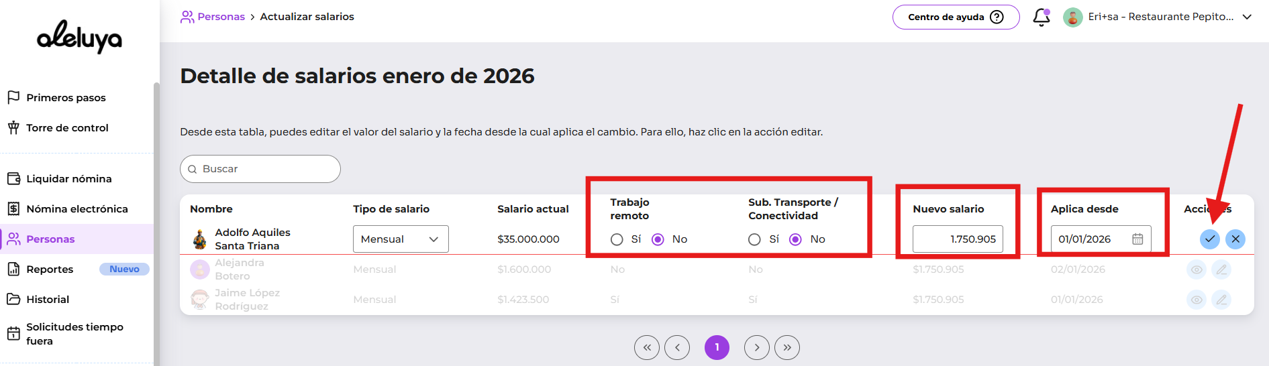Open Liquidar nómina in sidebar
Screen dimensions: 1269x366
68,179
